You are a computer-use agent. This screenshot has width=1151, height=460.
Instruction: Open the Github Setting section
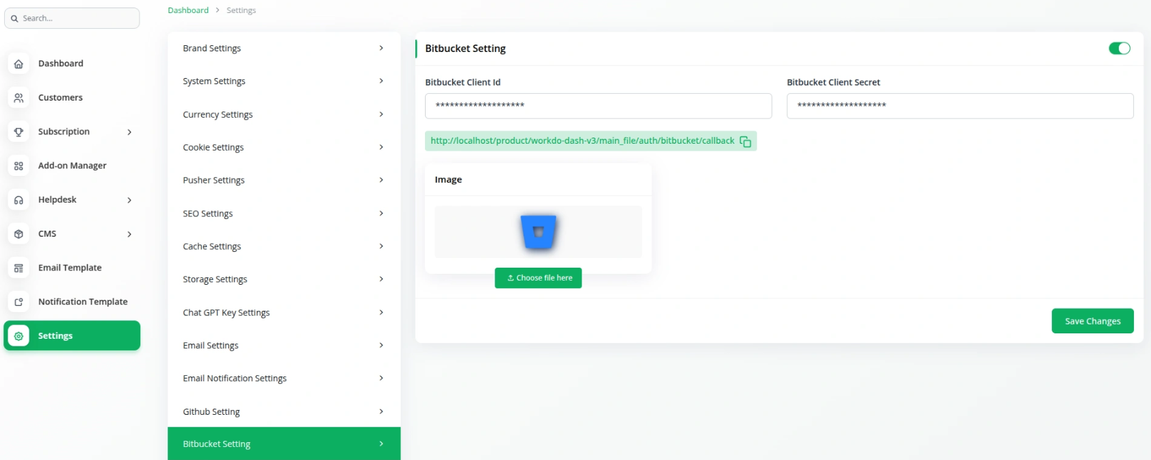click(x=283, y=411)
